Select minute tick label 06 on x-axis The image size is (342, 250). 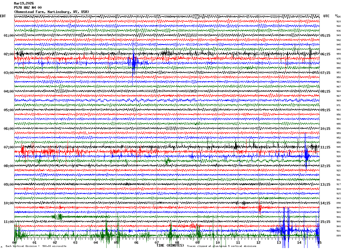coord(136,243)
